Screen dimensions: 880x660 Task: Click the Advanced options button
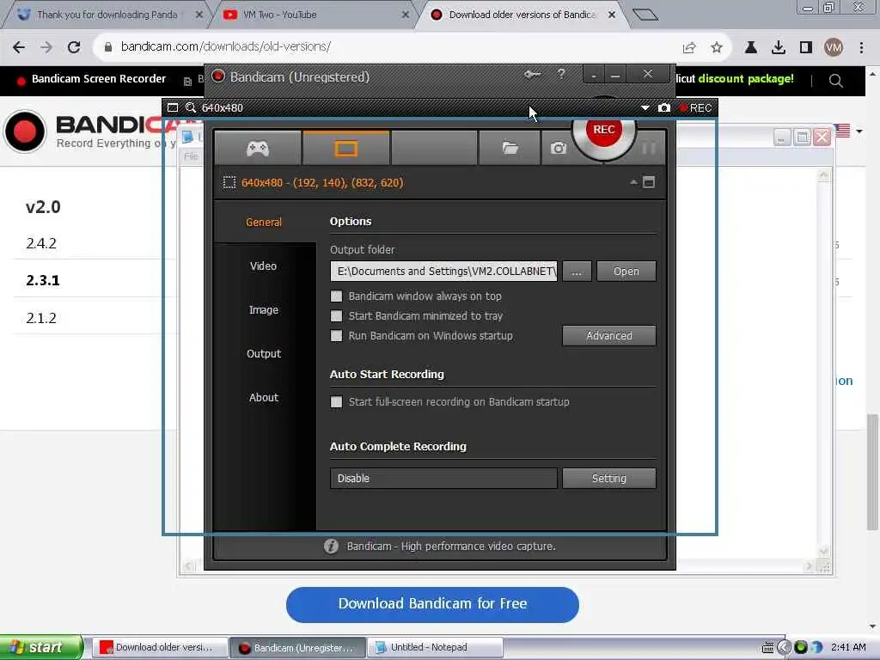[609, 336]
